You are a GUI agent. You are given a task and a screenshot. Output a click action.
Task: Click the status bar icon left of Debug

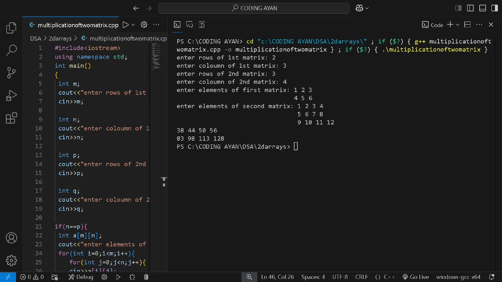55,277
